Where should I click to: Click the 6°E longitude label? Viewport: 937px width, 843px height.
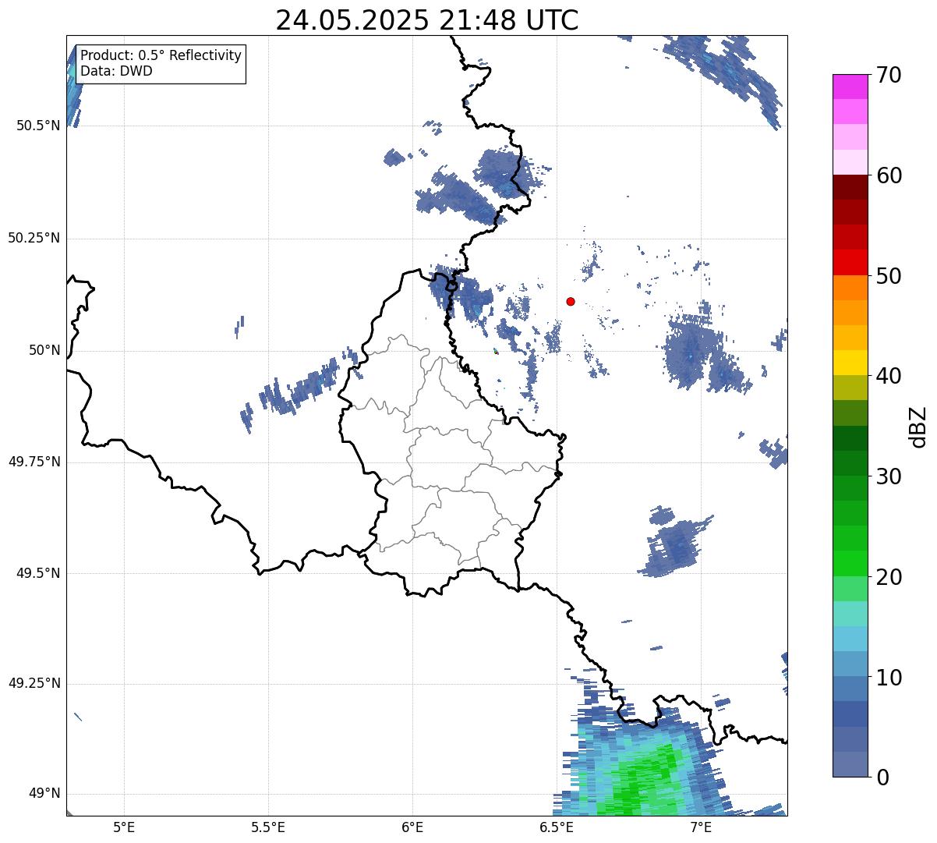pyautogui.click(x=412, y=827)
